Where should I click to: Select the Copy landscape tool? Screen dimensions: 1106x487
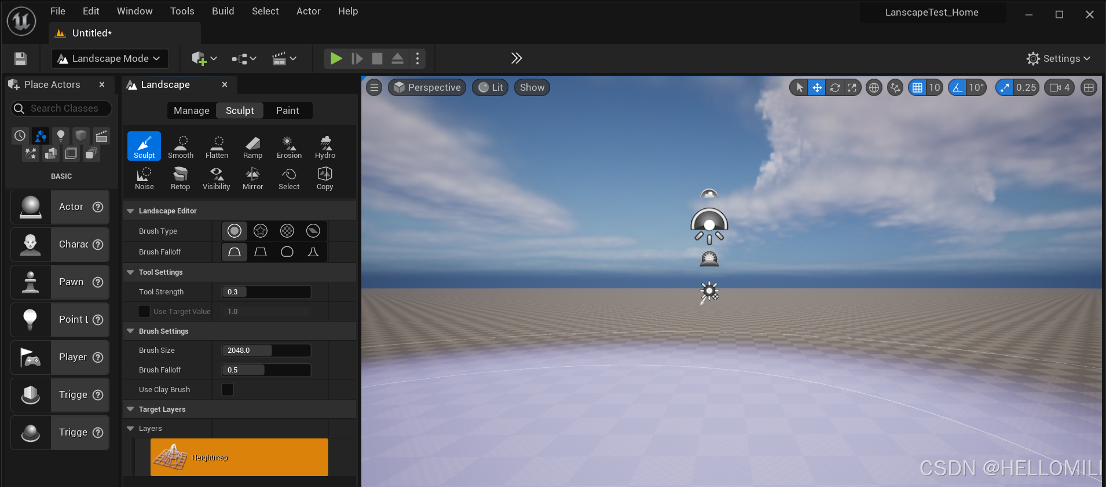click(x=325, y=178)
